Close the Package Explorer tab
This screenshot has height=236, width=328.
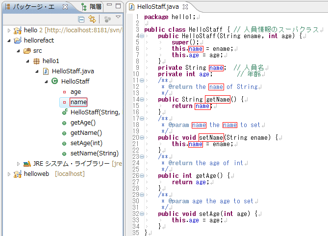[x=65, y=7]
